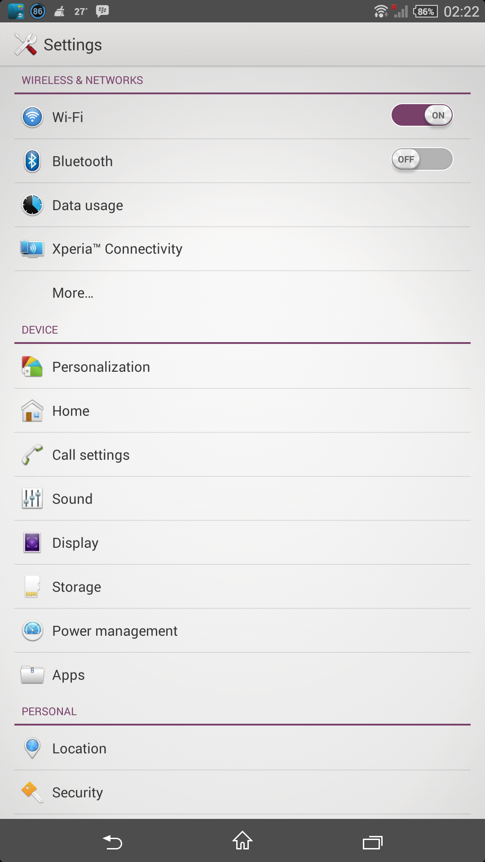Tap the Display purple screen icon
Image resolution: width=485 pixels, height=862 pixels.
tap(32, 543)
